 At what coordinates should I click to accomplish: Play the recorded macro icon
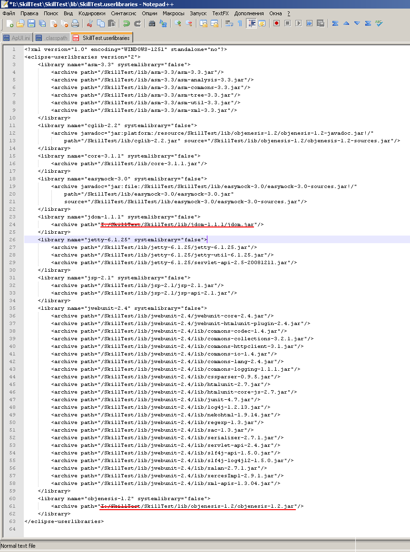click(298, 23)
